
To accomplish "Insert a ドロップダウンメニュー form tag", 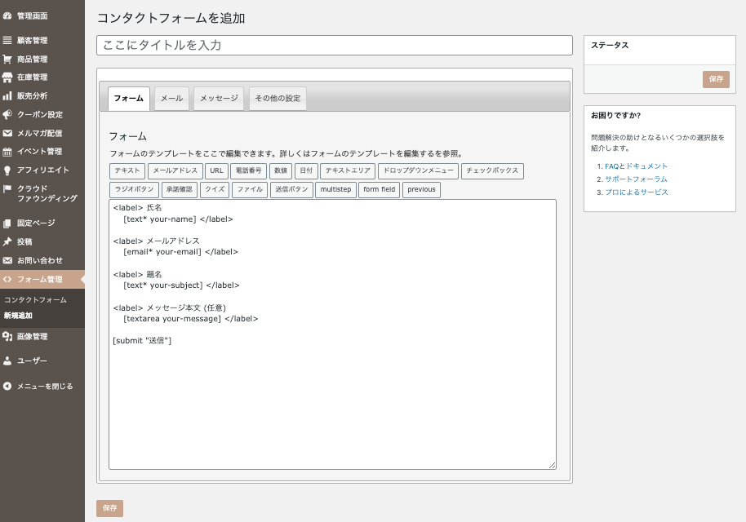I will (419, 171).
